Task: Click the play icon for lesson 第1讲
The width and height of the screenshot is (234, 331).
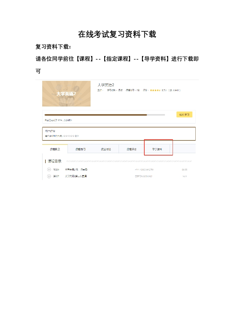Action: point(49,170)
